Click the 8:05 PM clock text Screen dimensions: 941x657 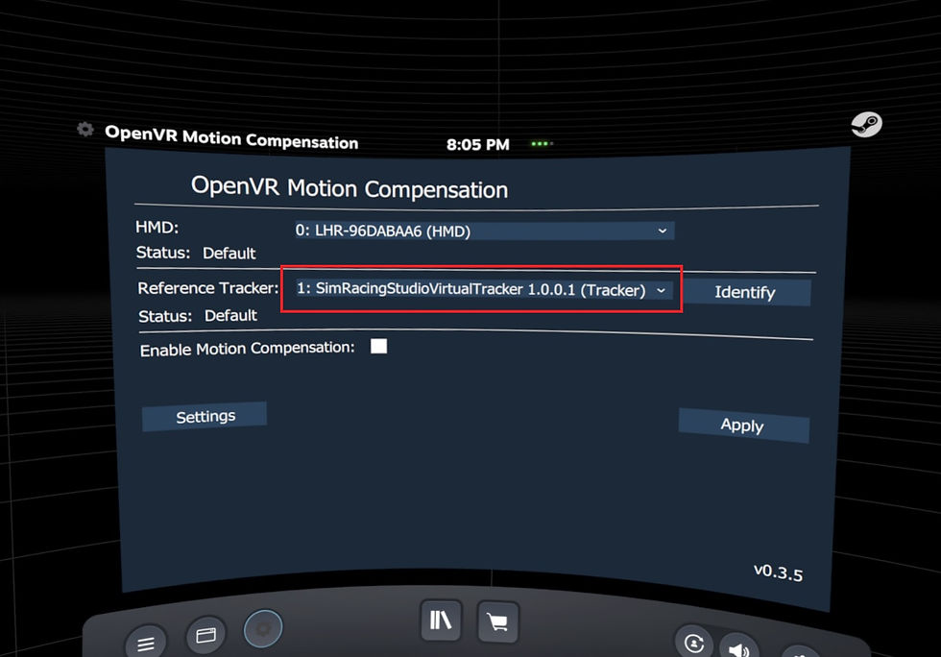pyautogui.click(x=478, y=145)
